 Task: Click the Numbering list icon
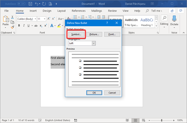pyautogui.click(x=83, y=17)
